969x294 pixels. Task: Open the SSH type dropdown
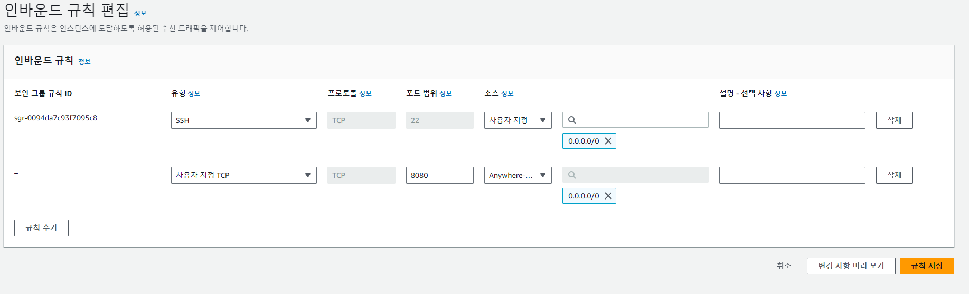[244, 120]
